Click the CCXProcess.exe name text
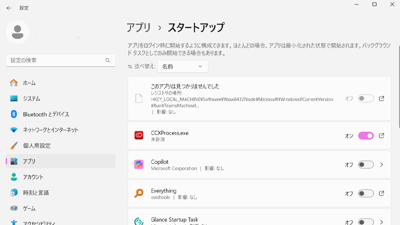Image resolution: width=400 pixels, height=225 pixels. coord(169,133)
